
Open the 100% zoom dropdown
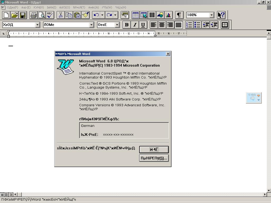click(212, 15)
